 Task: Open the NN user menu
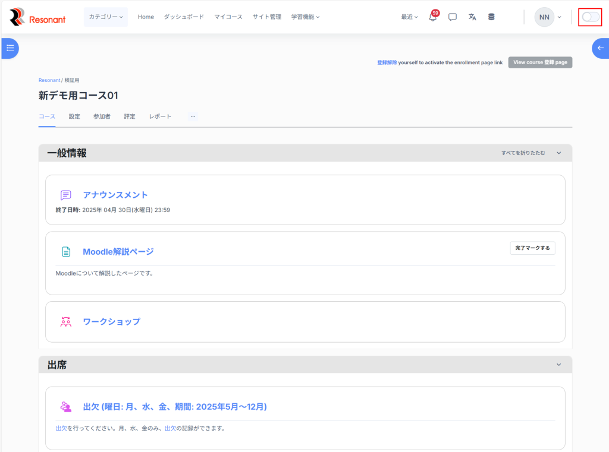[548, 17]
